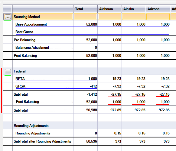
Task: Select the Pre Balancing row label
Action: [x=24, y=40]
